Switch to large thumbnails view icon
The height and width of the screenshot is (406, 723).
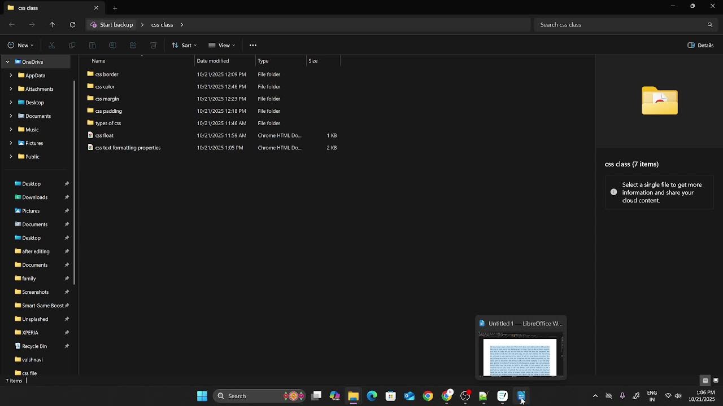tap(716, 381)
